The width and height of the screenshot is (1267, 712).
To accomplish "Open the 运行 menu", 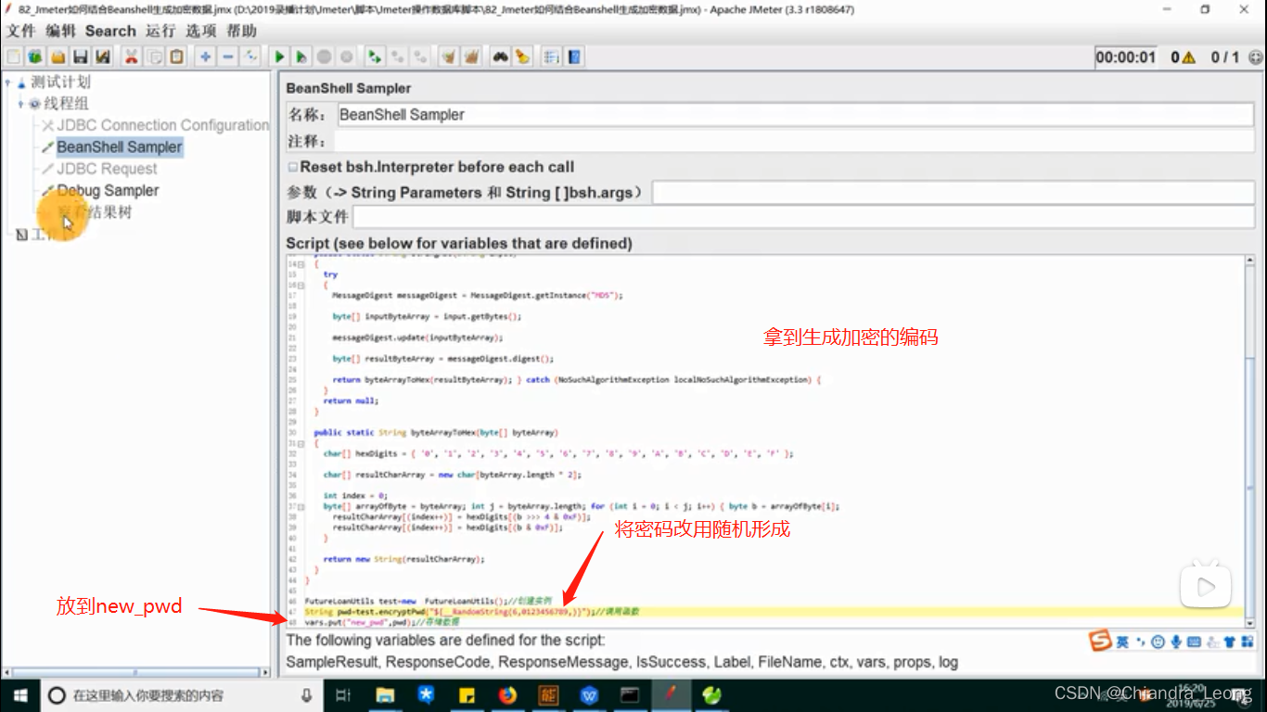I will pos(160,31).
